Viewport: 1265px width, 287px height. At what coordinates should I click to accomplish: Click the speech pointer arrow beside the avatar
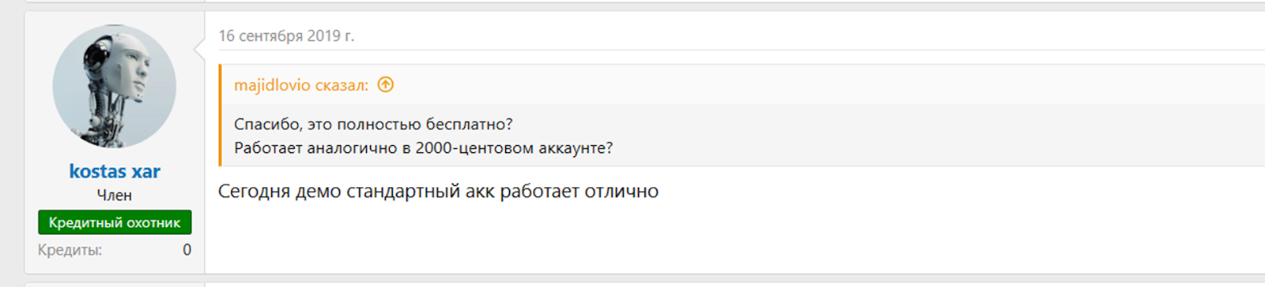(x=200, y=50)
